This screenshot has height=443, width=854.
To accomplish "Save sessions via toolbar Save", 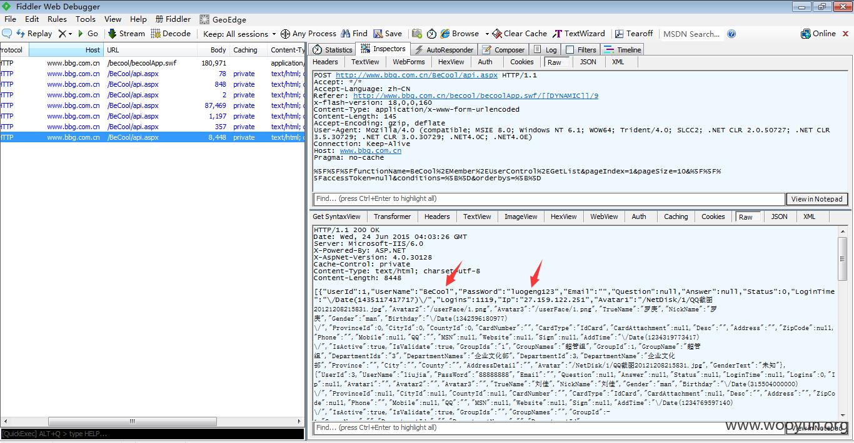I will tap(388, 34).
